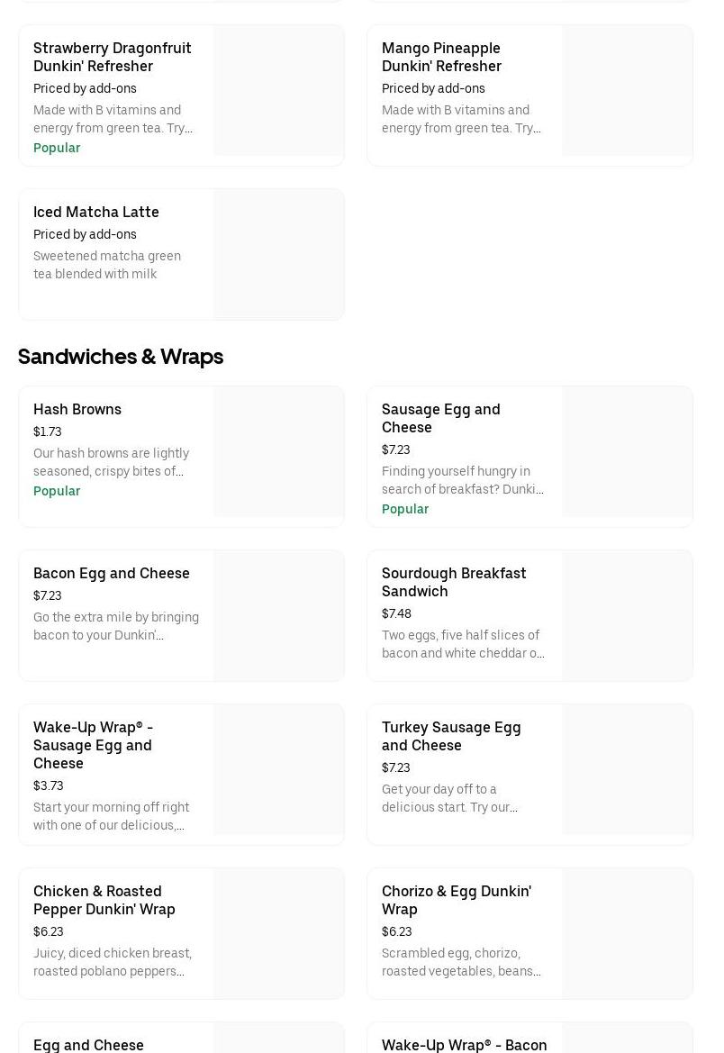Open the Sourdough Breakfast Sandwich title
Screen dimensions: 724x1053
[x=454, y=582]
